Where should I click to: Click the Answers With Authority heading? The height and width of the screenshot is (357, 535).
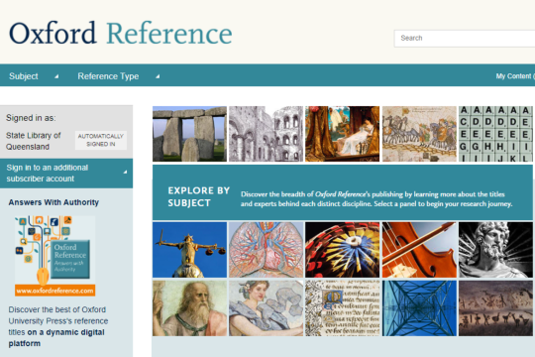pyautogui.click(x=53, y=202)
